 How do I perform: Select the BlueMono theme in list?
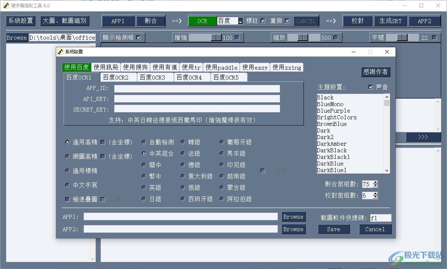pos(350,104)
